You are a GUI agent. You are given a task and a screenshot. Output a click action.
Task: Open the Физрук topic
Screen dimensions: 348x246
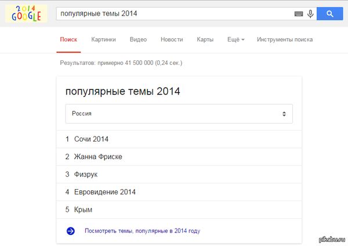click(x=179, y=174)
